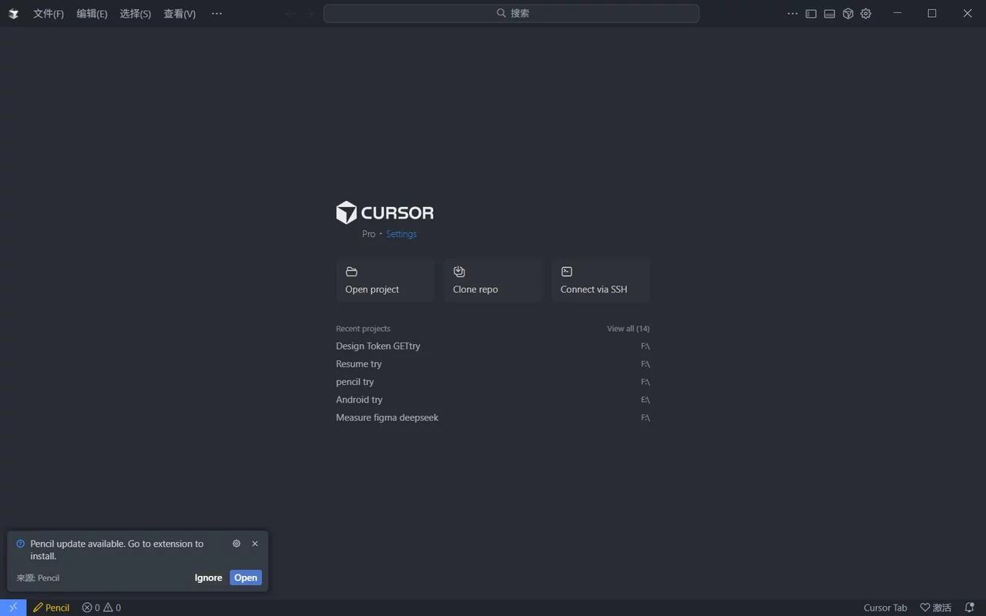Open the notification gear menu in the Pencil popup

(x=236, y=544)
